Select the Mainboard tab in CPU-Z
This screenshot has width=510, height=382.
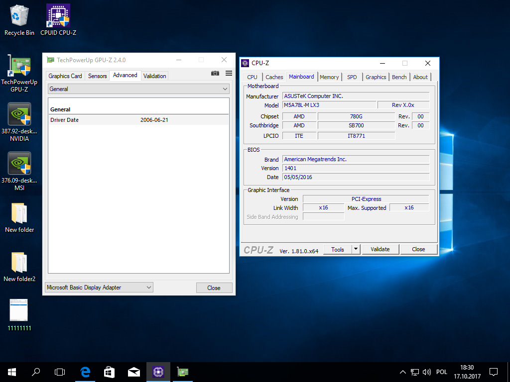point(301,77)
